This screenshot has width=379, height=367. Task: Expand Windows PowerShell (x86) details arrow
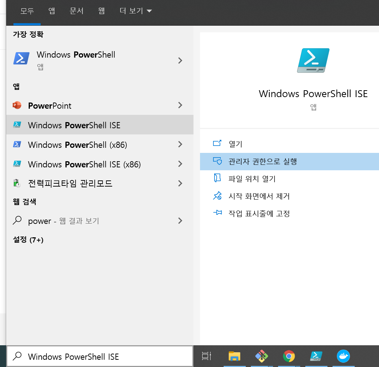(x=180, y=144)
